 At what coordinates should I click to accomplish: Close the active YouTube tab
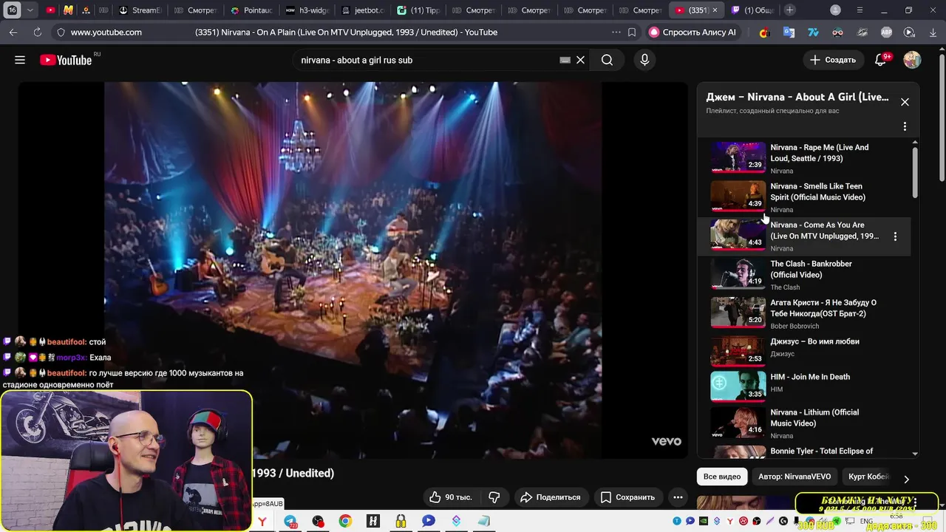[x=715, y=10]
